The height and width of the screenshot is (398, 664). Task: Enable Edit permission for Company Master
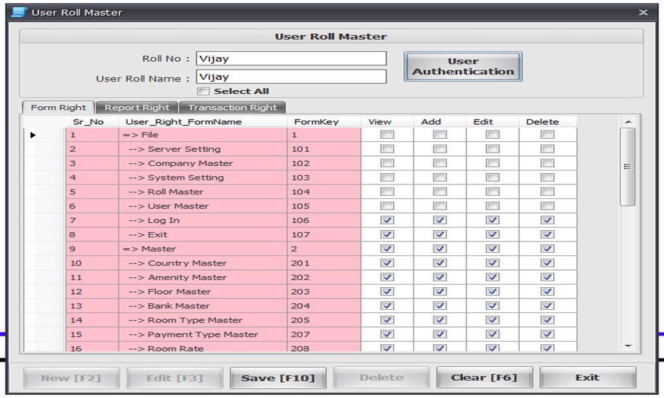492,163
